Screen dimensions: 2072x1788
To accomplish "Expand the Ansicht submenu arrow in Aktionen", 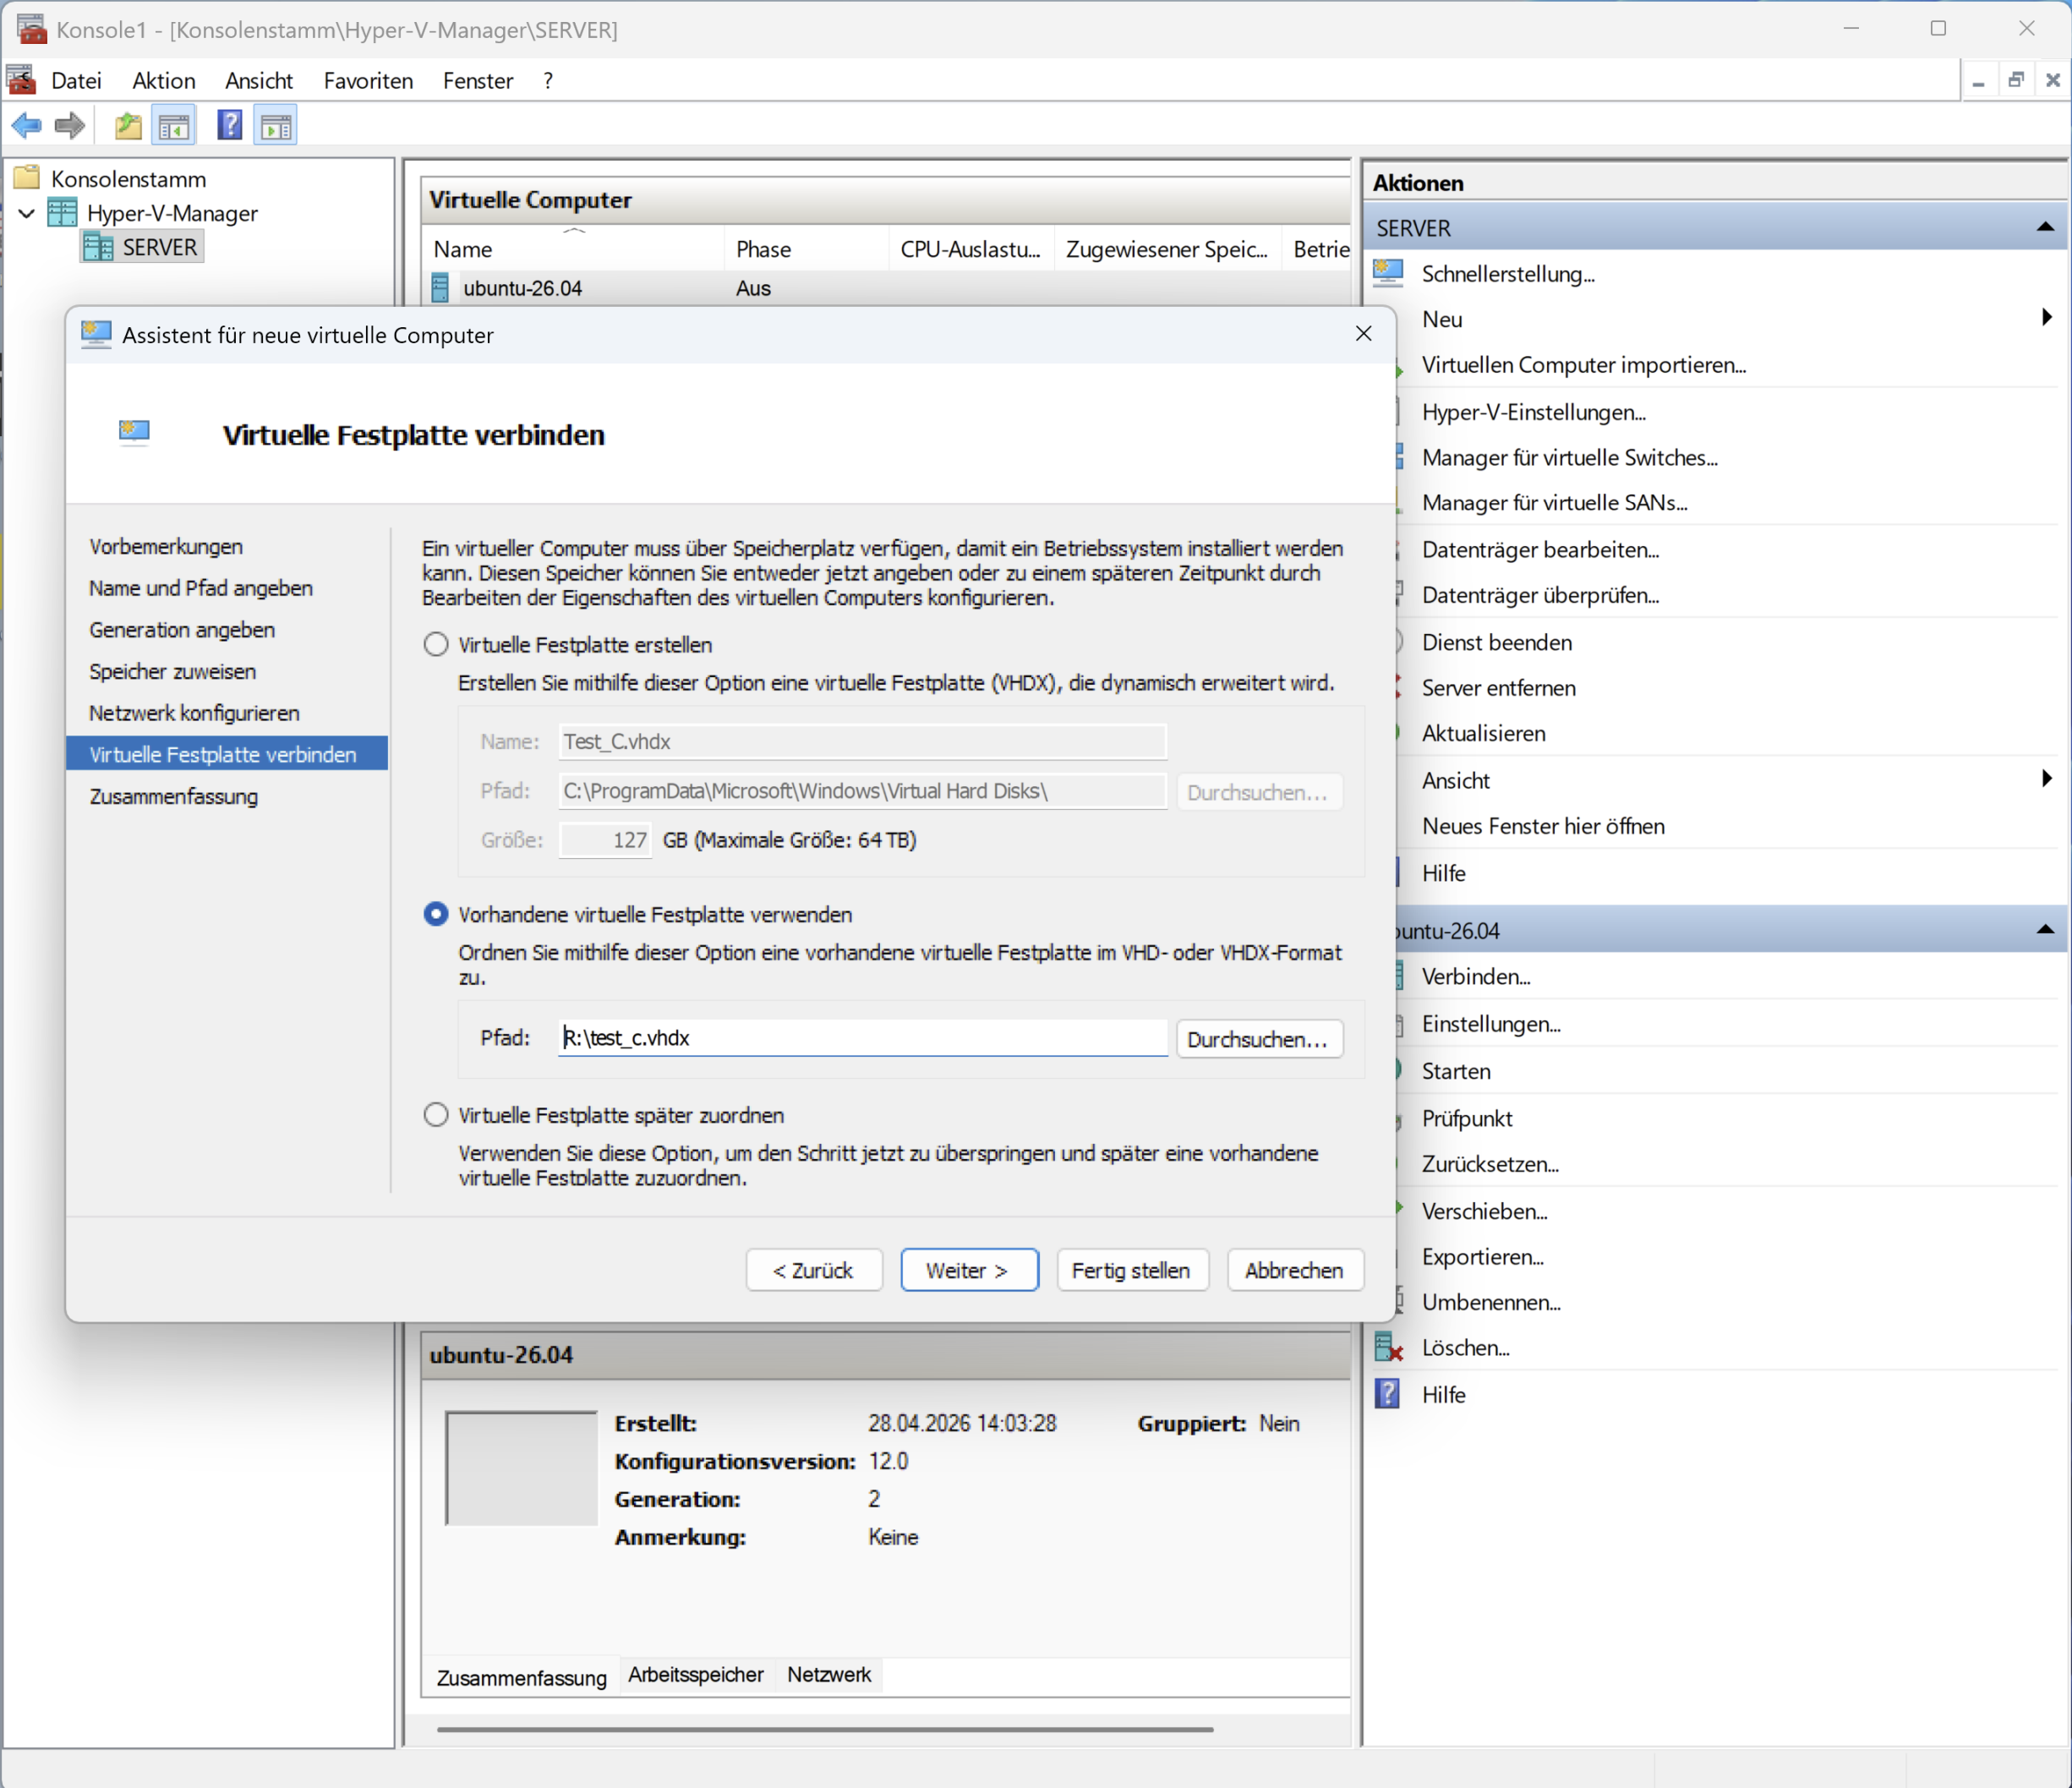I will pos(2046,778).
